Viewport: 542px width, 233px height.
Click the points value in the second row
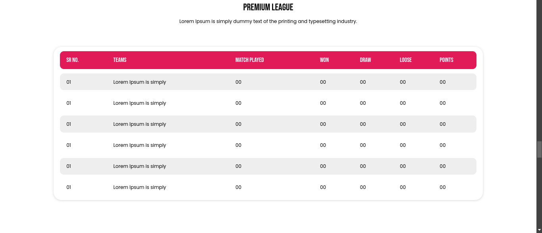(x=443, y=103)
